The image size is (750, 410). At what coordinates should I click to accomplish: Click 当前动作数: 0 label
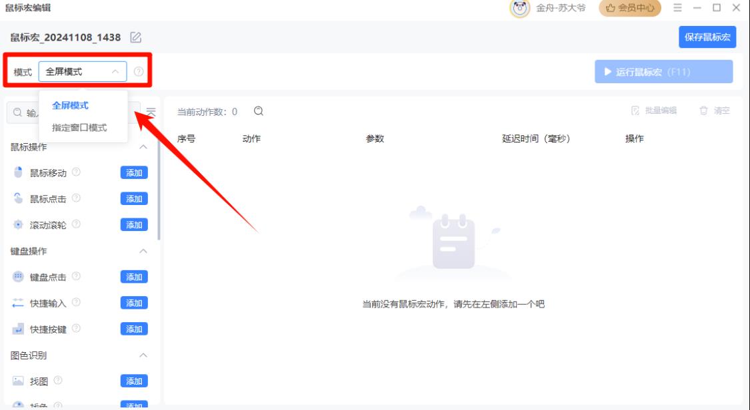click(x=207, y=112)
